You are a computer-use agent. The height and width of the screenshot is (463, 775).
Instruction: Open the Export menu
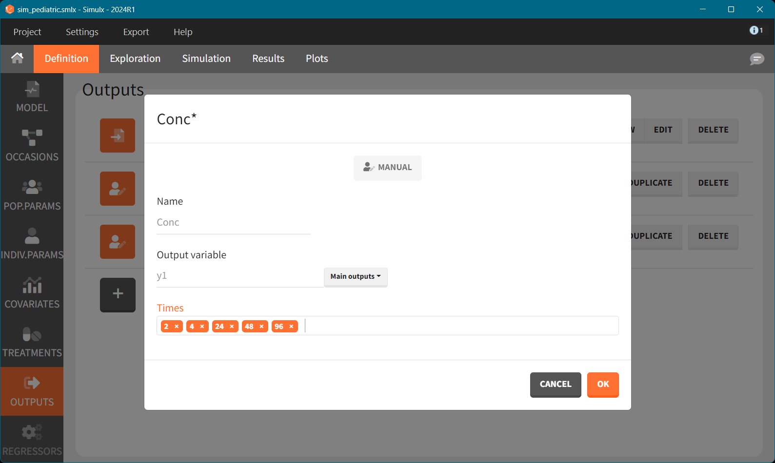point(136,32)
